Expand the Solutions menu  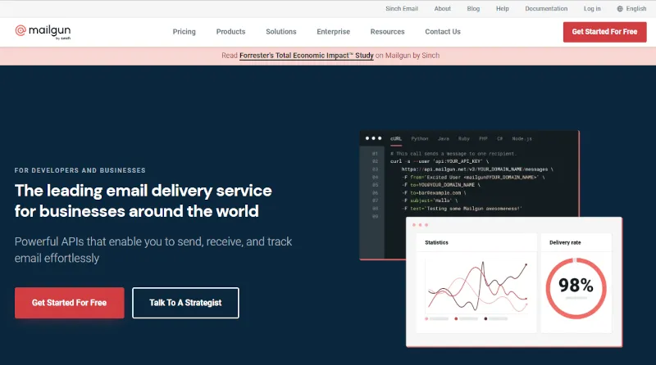pyautogui.click(x=281, y=32)
